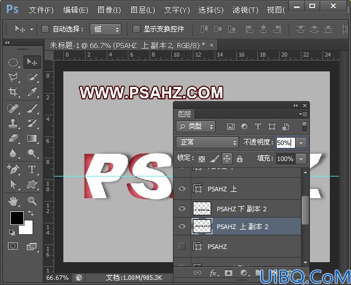This screenshot has height=285, width=351.
Task: Open tool preset picker arrow
Action: pyautogui.click(x=31, y=29)
